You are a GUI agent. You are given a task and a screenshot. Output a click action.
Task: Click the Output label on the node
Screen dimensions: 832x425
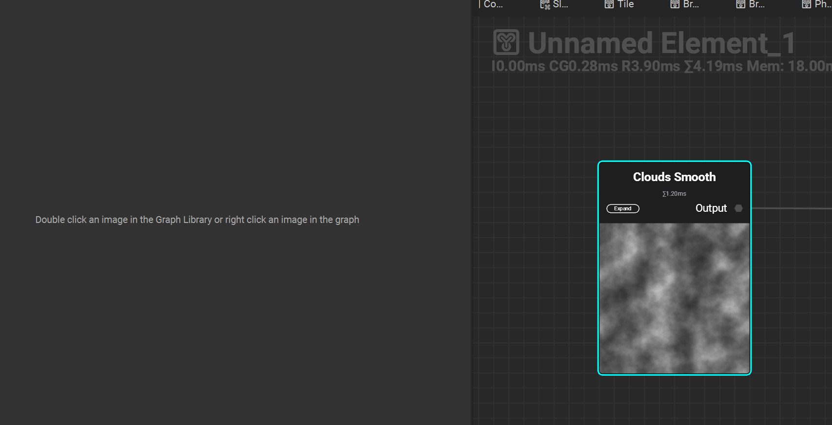[711, 208]
